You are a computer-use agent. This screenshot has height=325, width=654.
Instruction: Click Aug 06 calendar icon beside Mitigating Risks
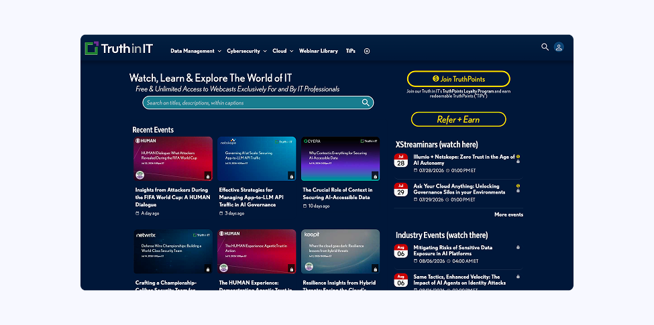(x=401, y=251)
